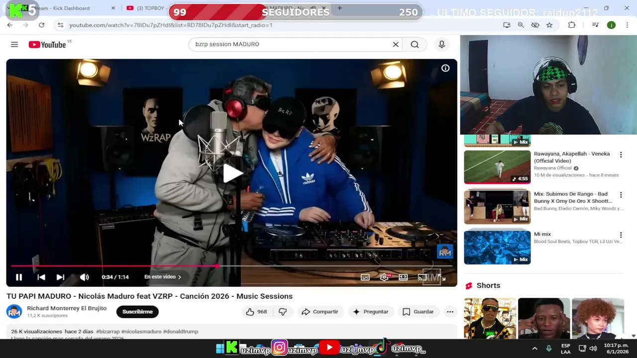Expand the 'En este video' chapters chevron
The image size is (637, 358).
[180, 277]
